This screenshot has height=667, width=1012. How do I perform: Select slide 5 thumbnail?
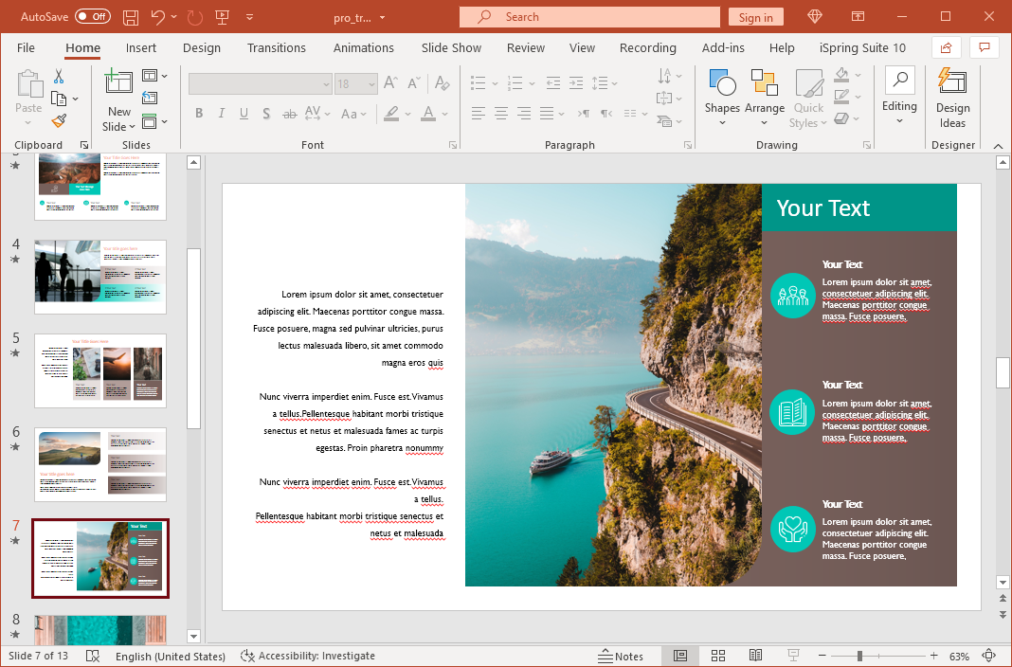[x=99, y=370]
